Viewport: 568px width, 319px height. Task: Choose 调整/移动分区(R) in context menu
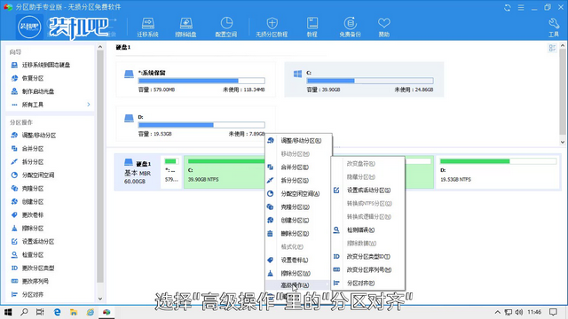pos(298,140)
